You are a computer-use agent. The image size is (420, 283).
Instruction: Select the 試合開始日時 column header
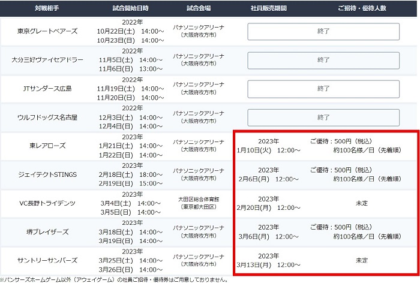click(x=130, y=8)
